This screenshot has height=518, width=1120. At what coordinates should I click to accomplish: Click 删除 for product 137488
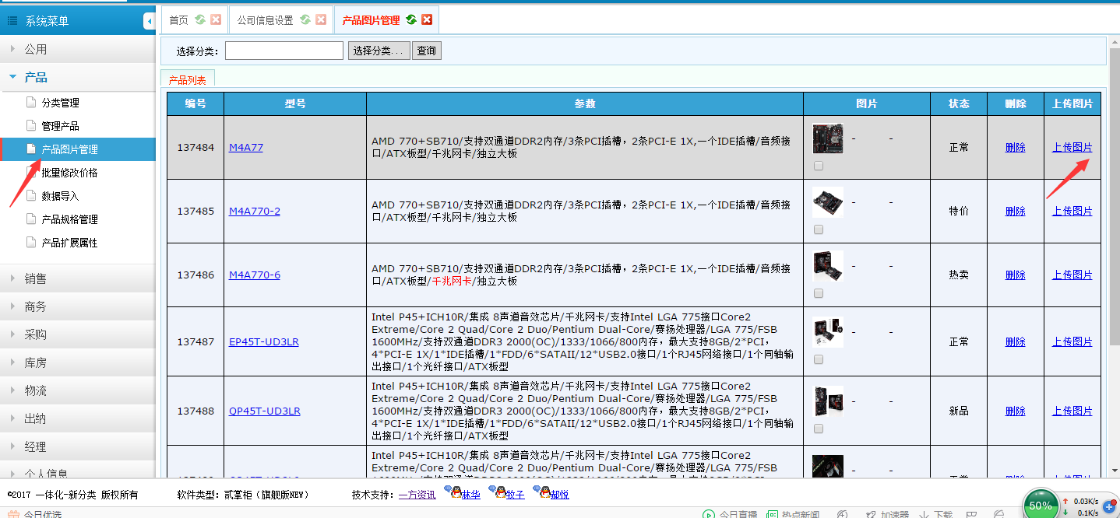[1016, 411]
